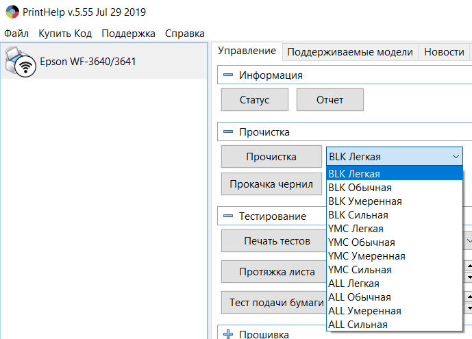The height and width of the screenshot is (339, 472).
Task: Open the Купить Код menu
Action: [x=65, y=33]
